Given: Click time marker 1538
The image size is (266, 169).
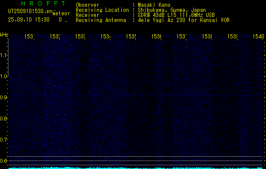Looking at the screenshot, I should coord(207,36).
